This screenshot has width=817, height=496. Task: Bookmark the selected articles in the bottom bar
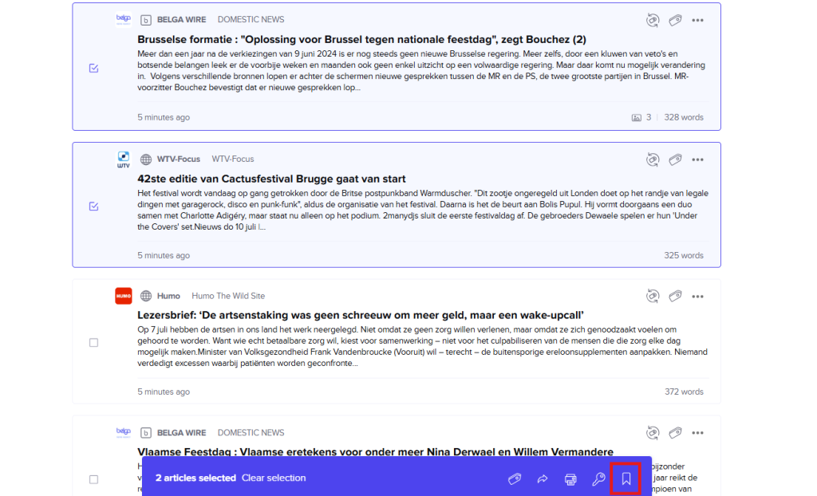coord(626,478)
